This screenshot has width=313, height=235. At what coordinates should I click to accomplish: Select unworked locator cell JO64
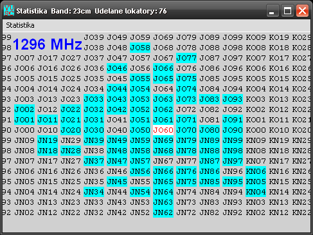tap(163, 89)
